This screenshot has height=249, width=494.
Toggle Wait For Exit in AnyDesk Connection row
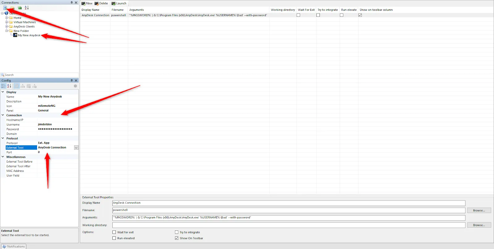pyautogui.click(x=298, y=15)
